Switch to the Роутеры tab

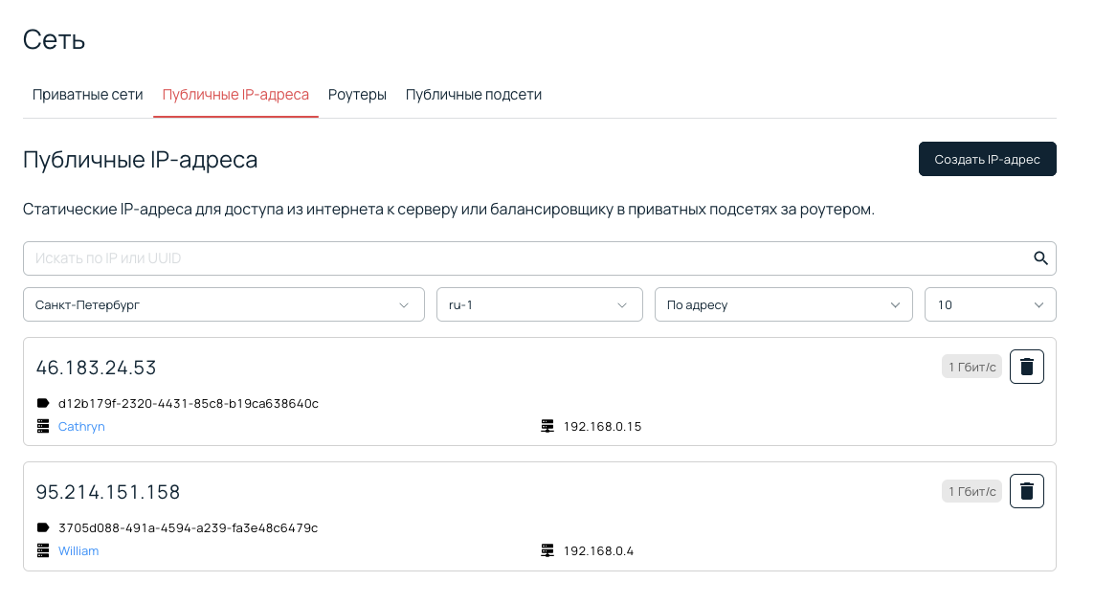[x=357, y=94]
